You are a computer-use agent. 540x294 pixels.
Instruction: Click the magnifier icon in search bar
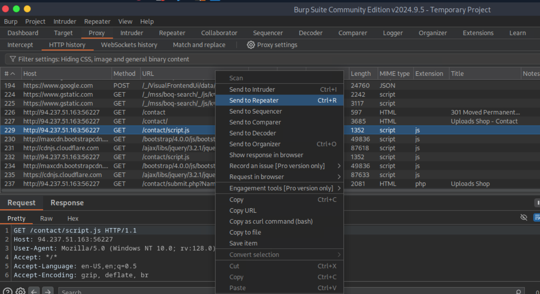(518, 292)
